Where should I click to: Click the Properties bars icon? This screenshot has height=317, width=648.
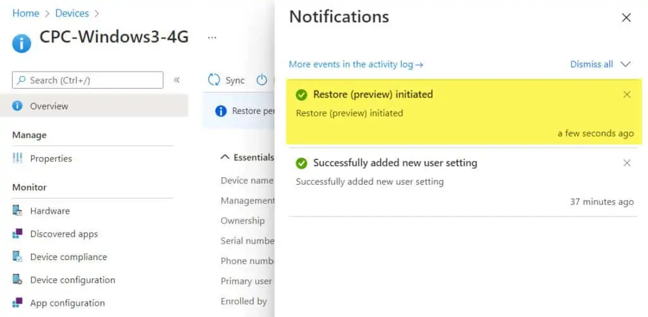pyautogui.click(x=17, y=158)
